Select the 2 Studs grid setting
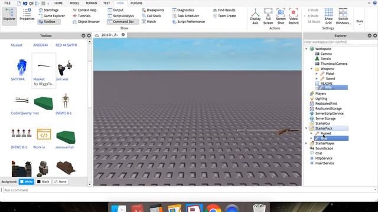Screen dimensions: 378x212 (313, 10)
